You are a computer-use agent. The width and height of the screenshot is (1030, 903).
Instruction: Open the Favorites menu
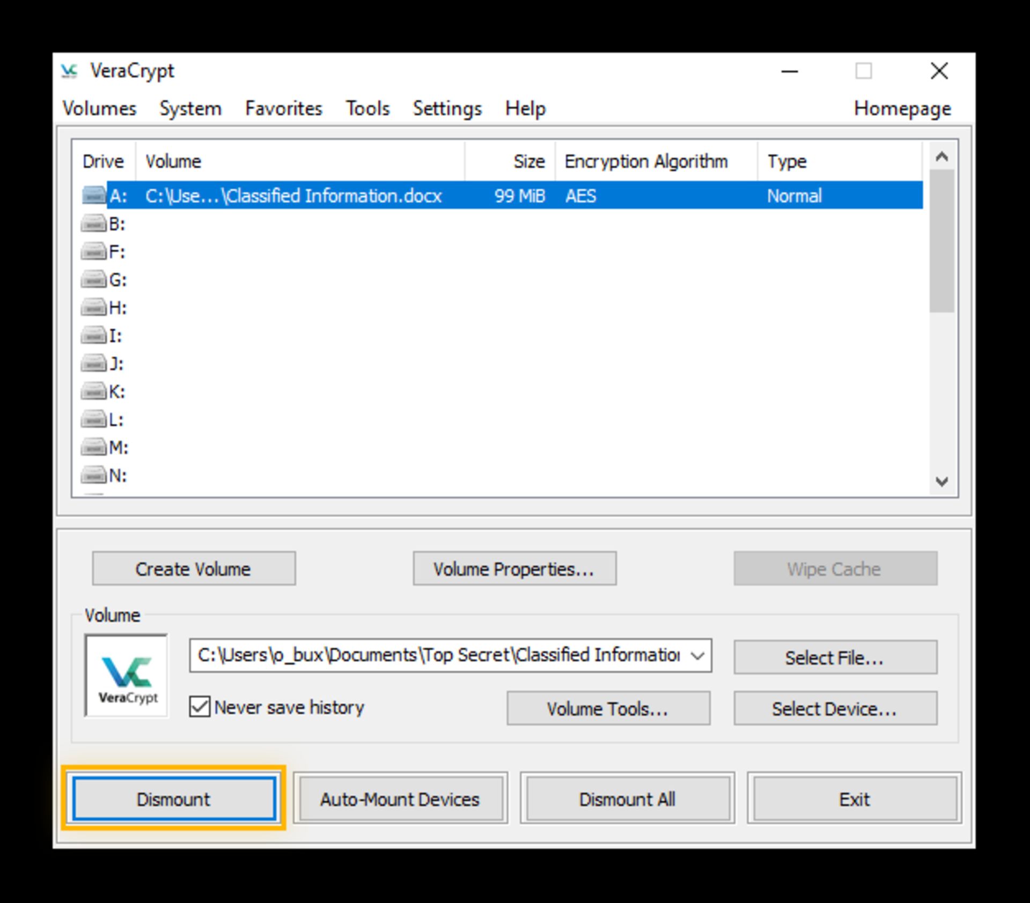click(284, 108)
